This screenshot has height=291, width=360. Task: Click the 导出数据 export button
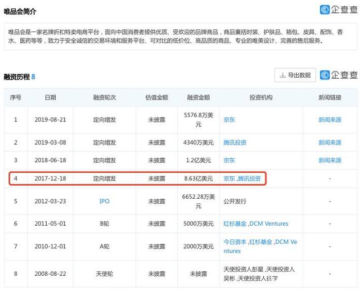pyautogui.click(x=295, y=75)
